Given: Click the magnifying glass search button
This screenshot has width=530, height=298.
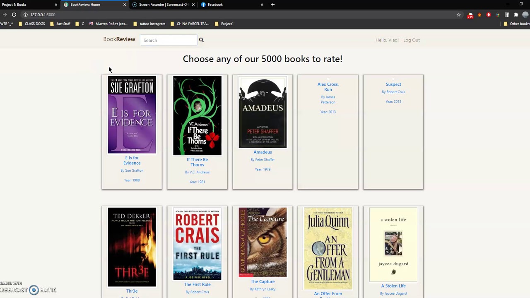Looking at the screenshot, I should 201,40.
